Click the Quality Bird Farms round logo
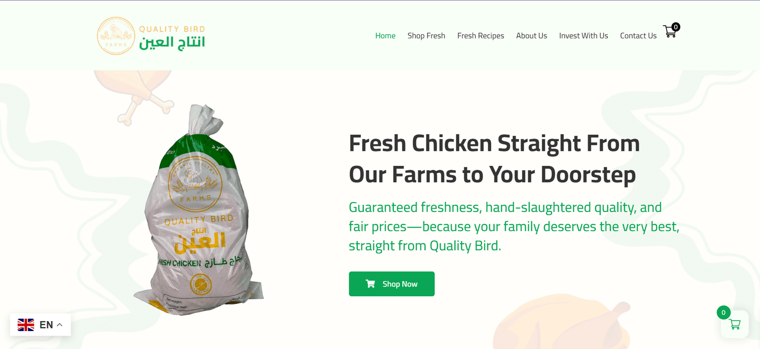 (x=116, y=36)
